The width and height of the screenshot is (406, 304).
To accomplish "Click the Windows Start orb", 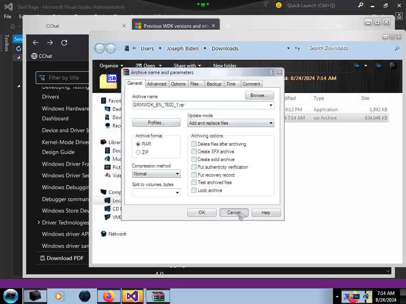I will click(x=11, y=296).
